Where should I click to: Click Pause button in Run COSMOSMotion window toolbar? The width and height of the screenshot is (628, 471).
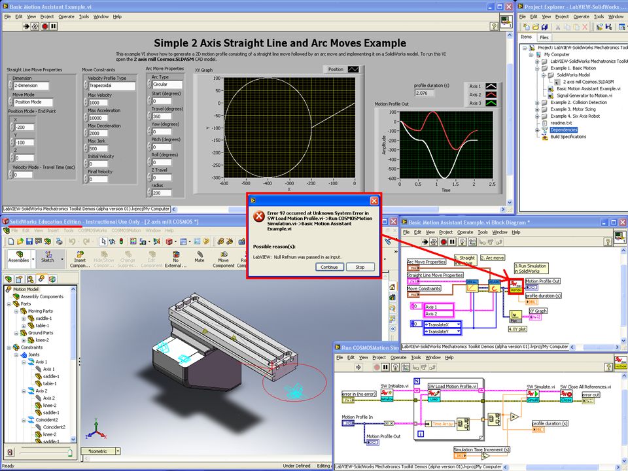point(386,367)
